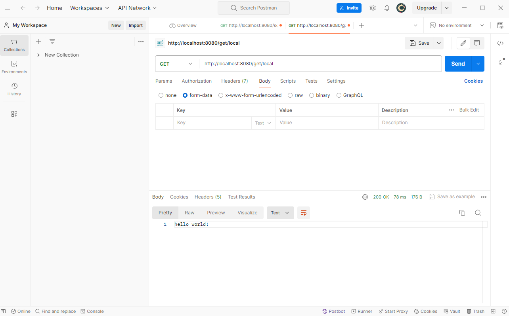Click the request URL input field
The image size is (509, 316).
pyautogui.click(x=320, y=64)
